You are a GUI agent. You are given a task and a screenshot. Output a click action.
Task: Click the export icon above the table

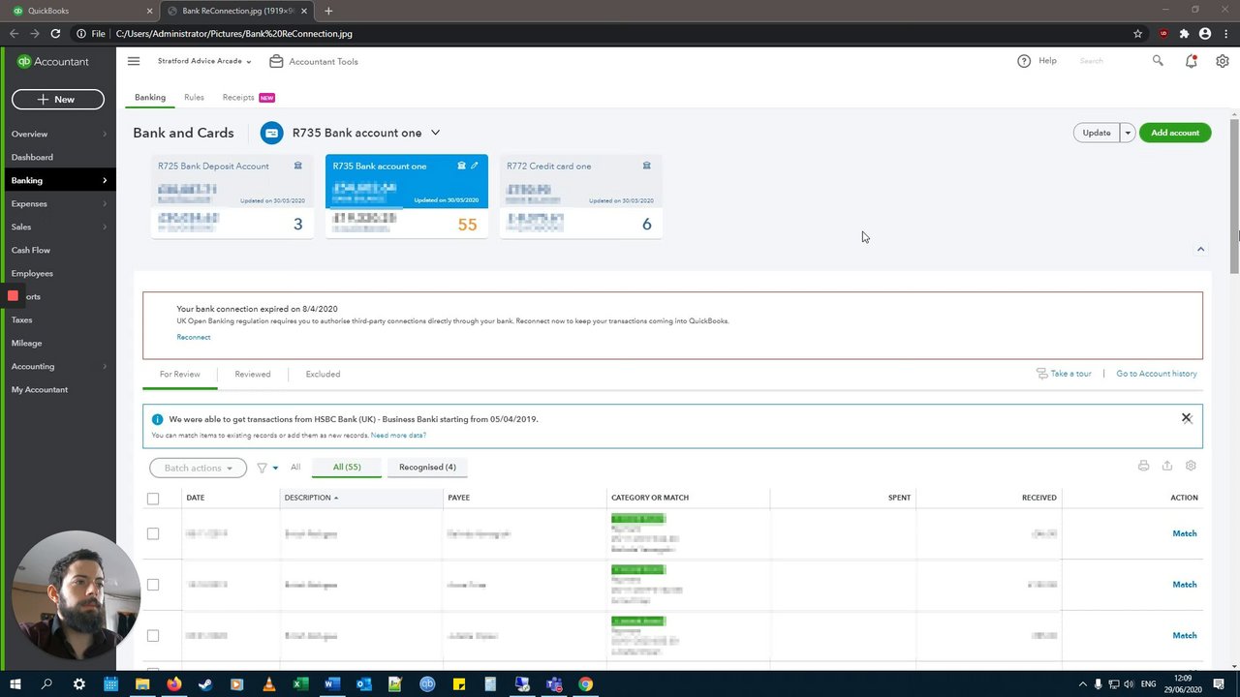pos(1167,466)
